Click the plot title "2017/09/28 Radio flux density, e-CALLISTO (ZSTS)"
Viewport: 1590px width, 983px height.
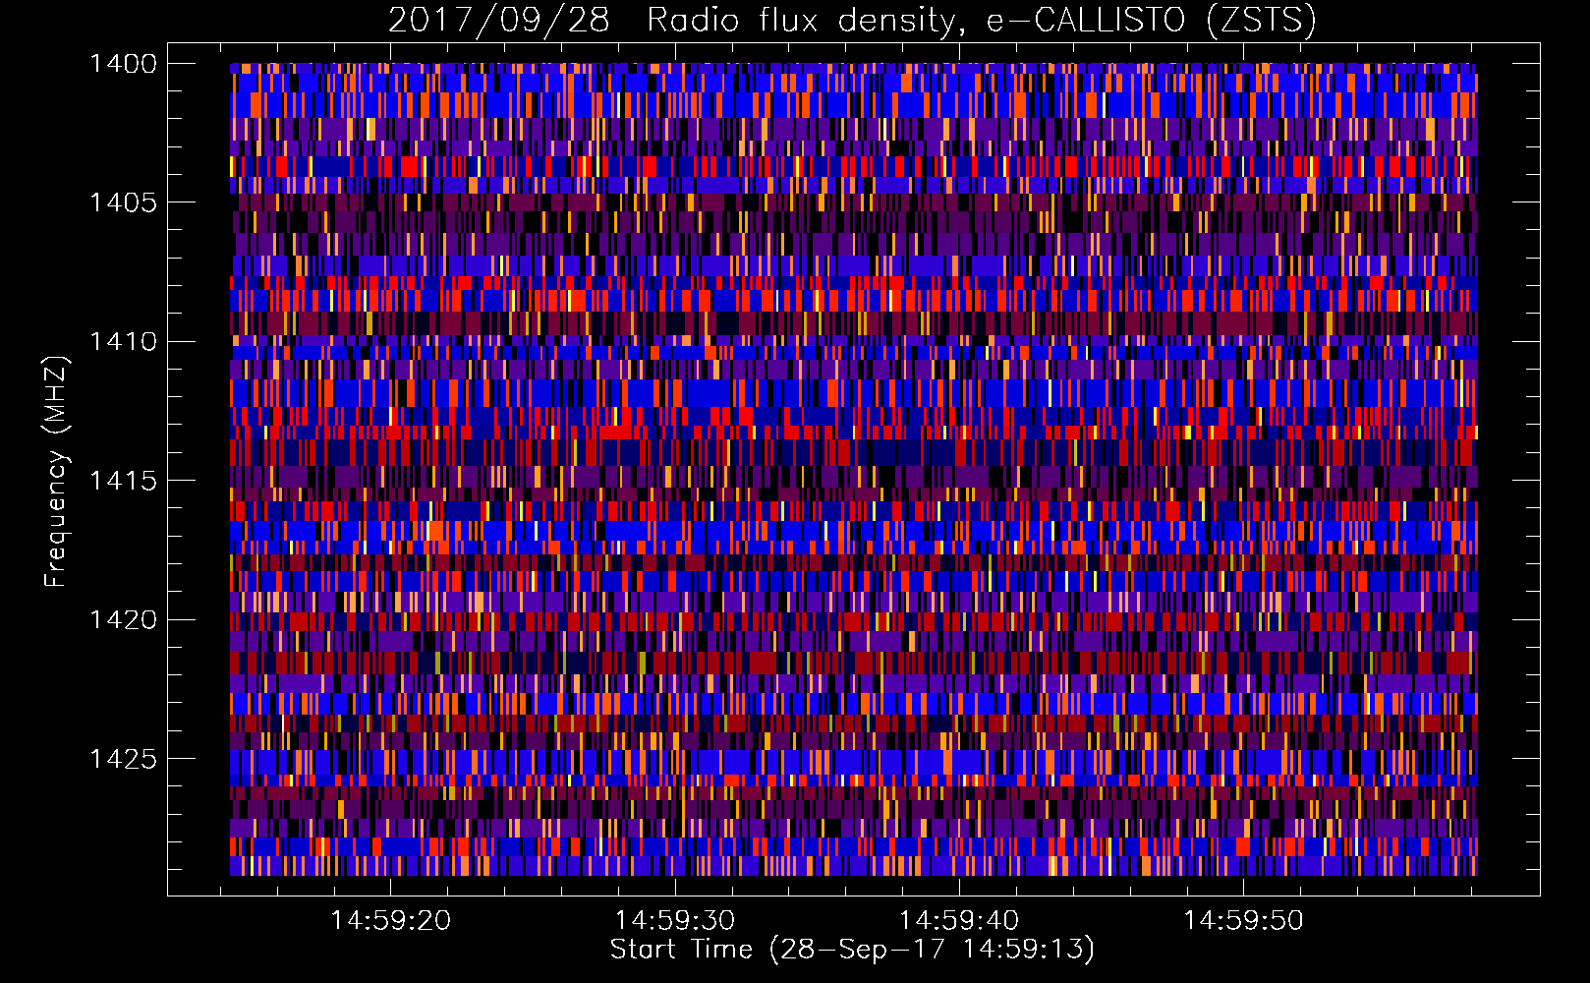tap(852, 20)
